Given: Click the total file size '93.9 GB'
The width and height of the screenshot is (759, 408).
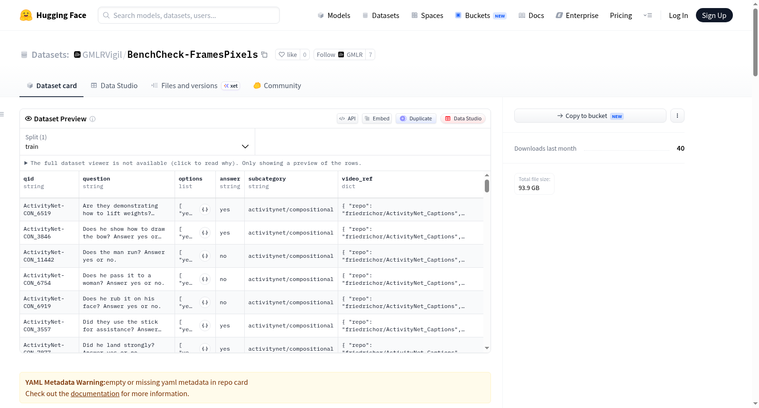Looking at the screenshot, I should coord(529,188).
